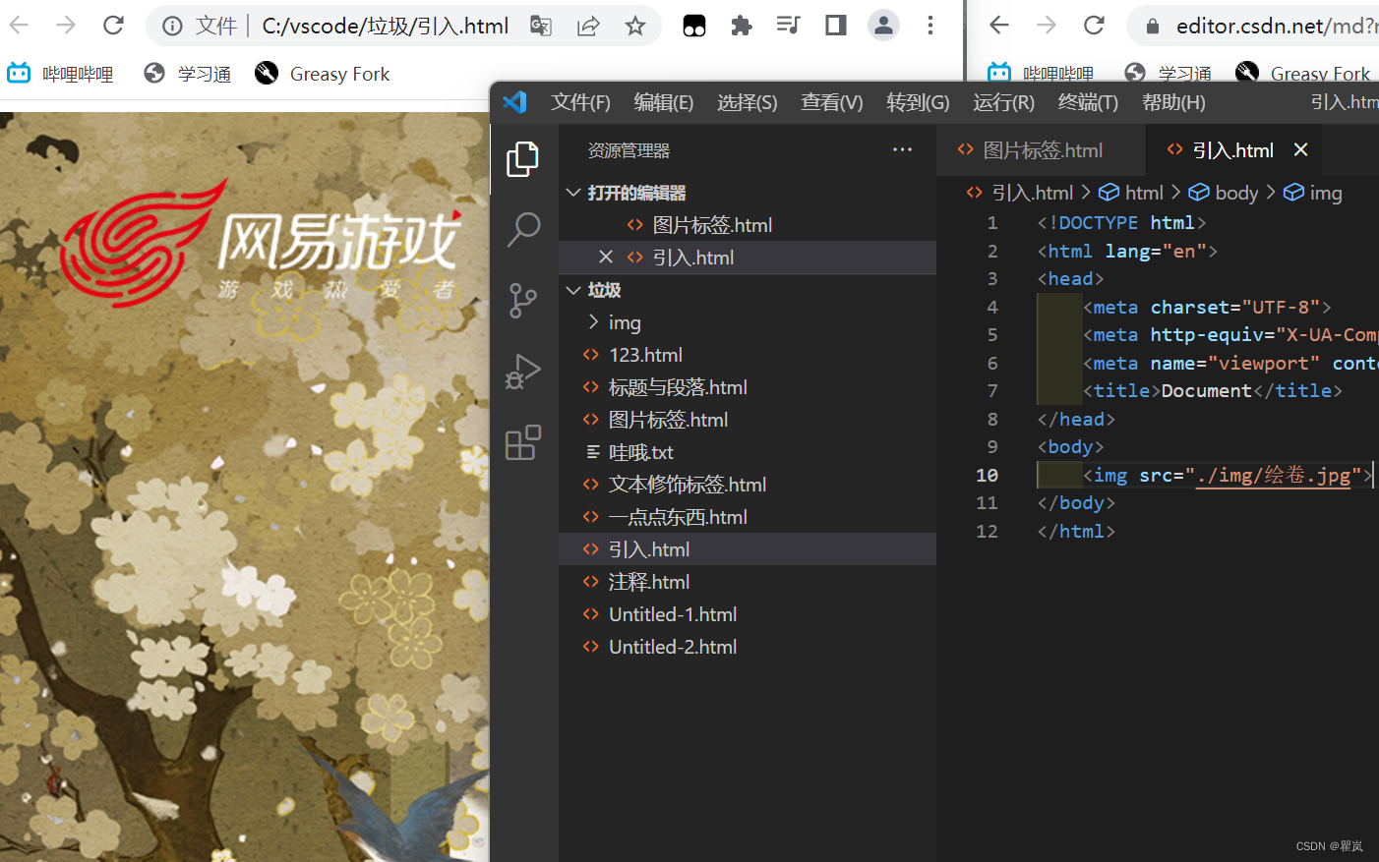Image resolution: width=1379 pixels, height=862 pixels.
Task: Click the forward arrow in the CSDN browser
Action: coord(1047,26)
